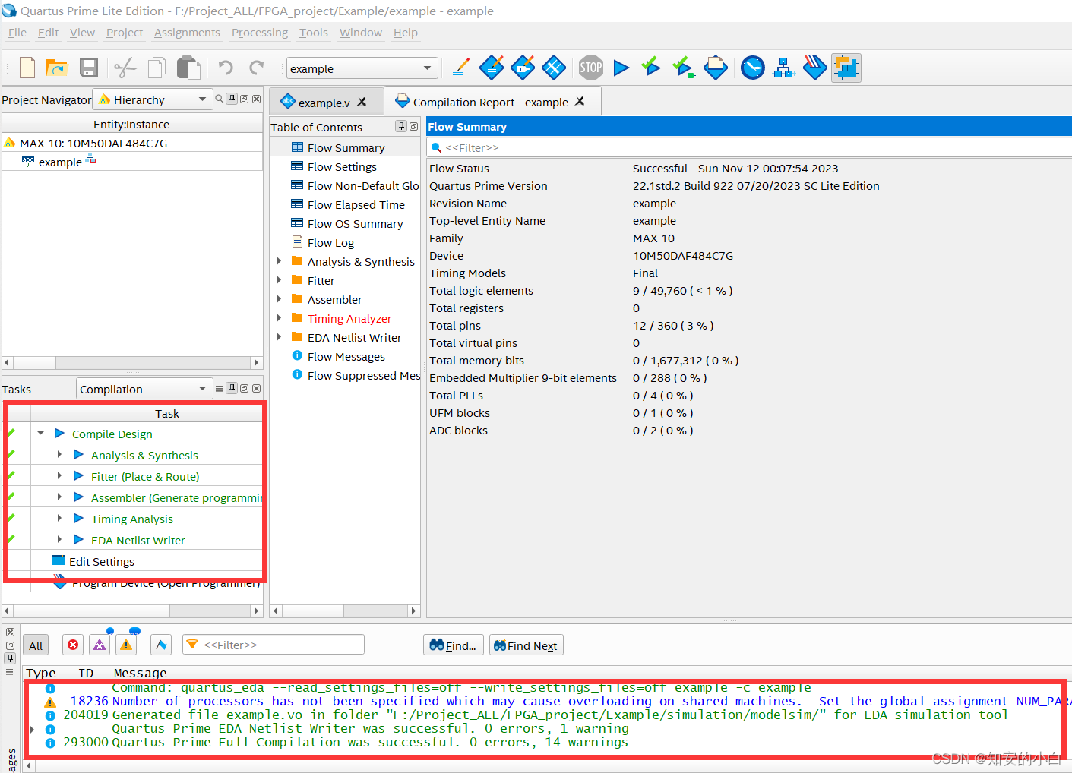Screen dimensions: 1072x773
Task: Expand the EDA Netlist Writer successful message
Action: [32, 729]
